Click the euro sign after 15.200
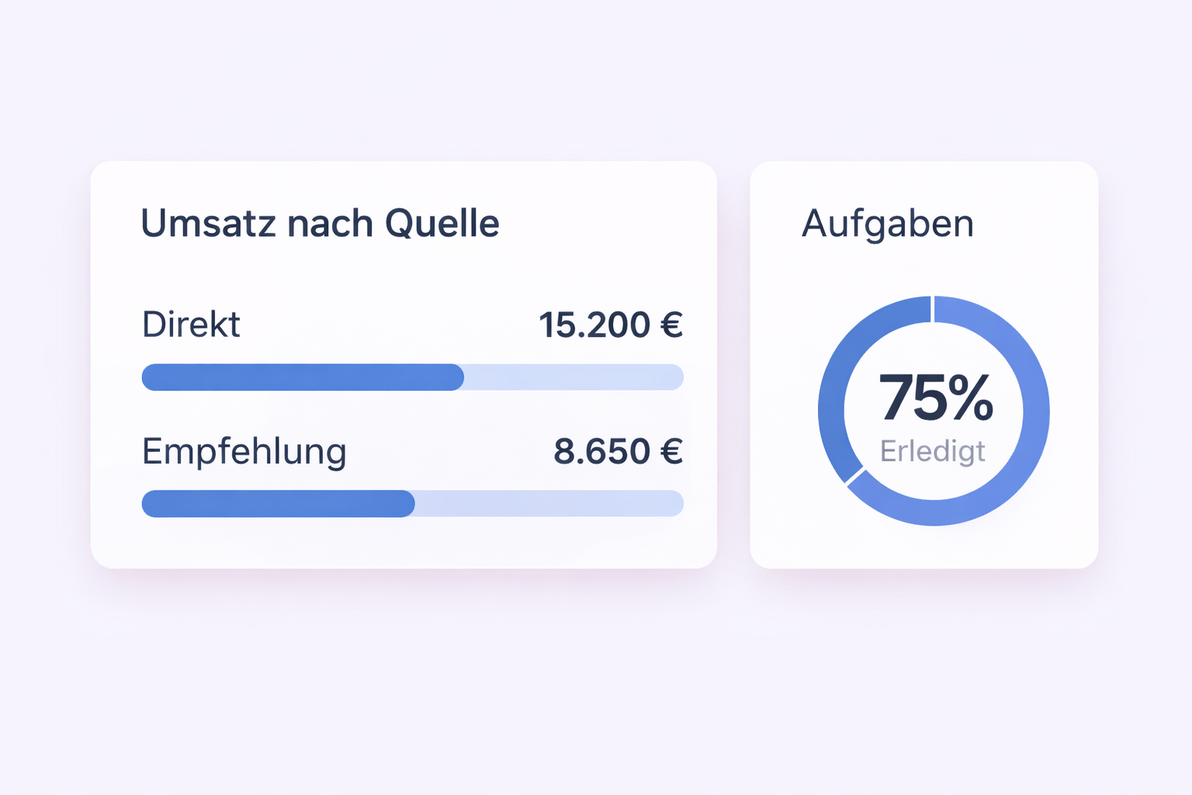Viewport: 1192px width, 795px height. tap(671, 325)
